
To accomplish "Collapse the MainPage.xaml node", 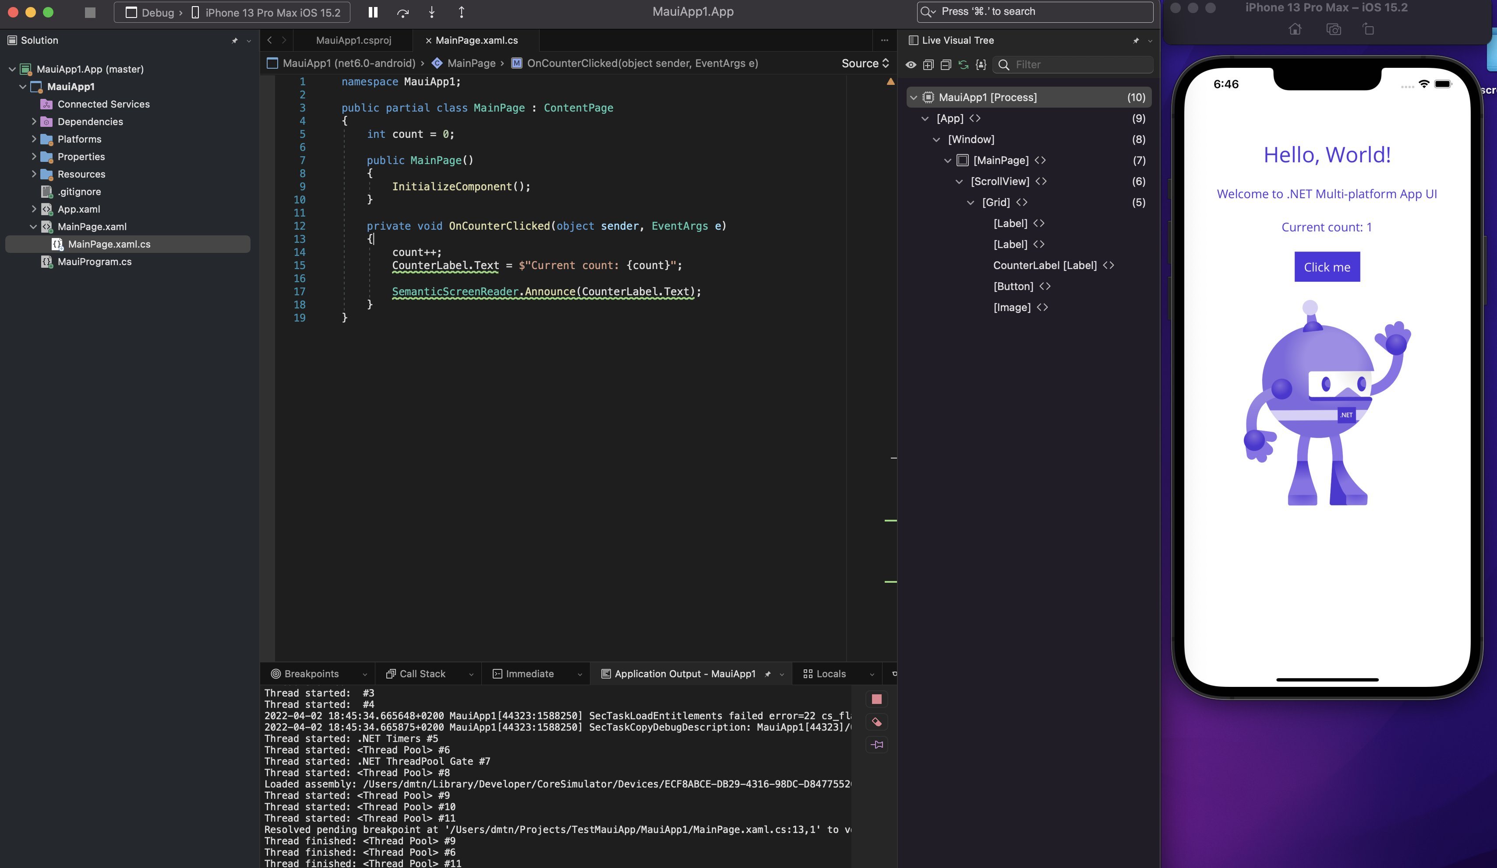I will click(33, 227).
